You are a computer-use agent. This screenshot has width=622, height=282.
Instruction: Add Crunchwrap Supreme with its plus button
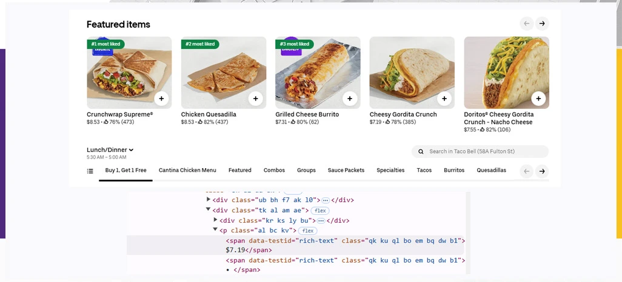click(x=161, y=99)
